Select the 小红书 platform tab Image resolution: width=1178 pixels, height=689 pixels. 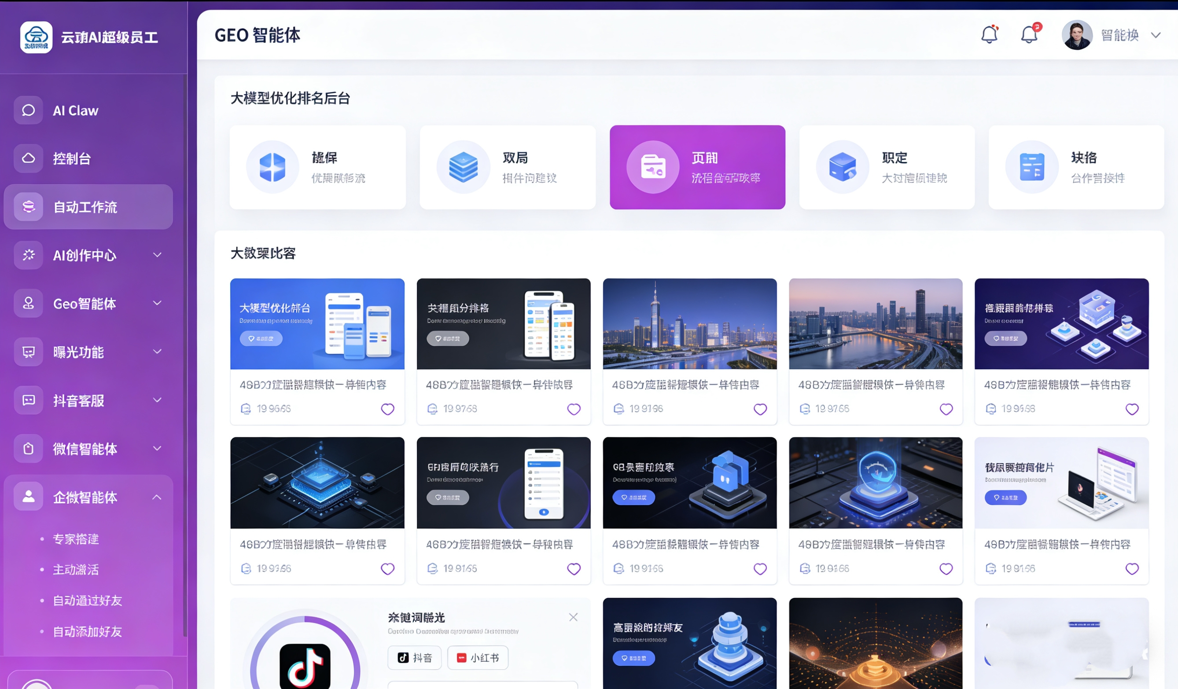click(x=478, y=658)
